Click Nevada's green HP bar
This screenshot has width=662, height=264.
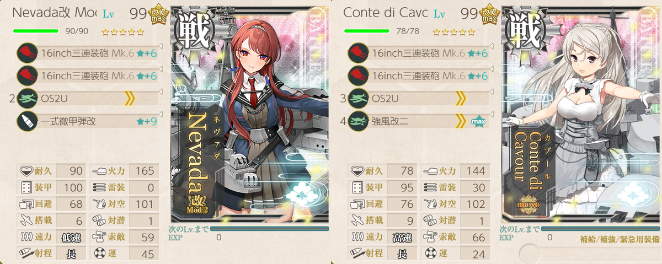[x=35, y=31]
